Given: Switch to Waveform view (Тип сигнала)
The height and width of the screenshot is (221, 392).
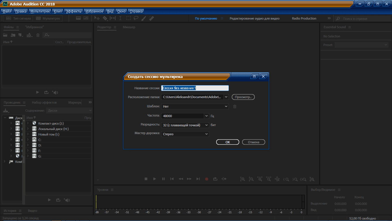Looking at the screenshot, I should [18, 18].
